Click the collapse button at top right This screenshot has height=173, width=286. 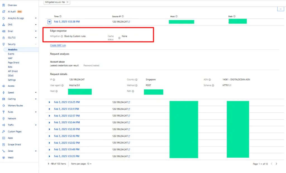(x=280, y=9)
